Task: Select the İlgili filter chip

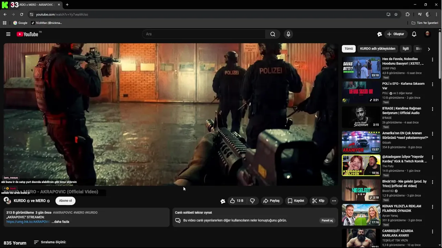Action: pos(406,49)
